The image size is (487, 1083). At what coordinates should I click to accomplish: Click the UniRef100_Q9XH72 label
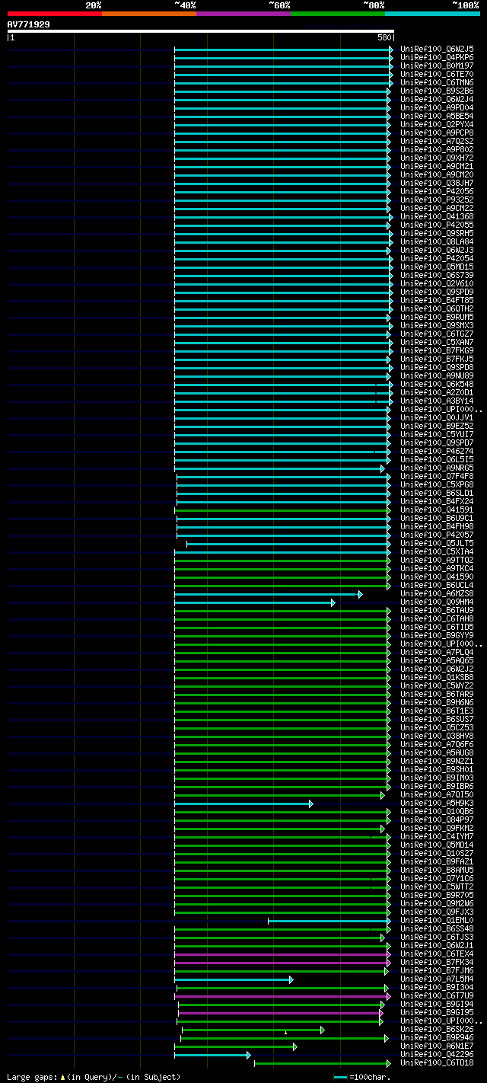pyautogui.click(x=437, y=158)
